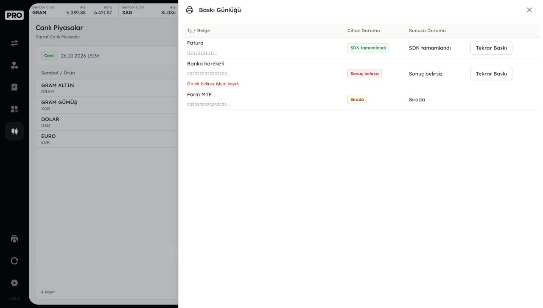This screenshot has width=543, height=308.
Task: Select the GRAM ALTIN row
Action: pos(107,88)
